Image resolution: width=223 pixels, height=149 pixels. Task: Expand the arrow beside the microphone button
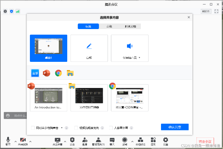click(16, 142)
